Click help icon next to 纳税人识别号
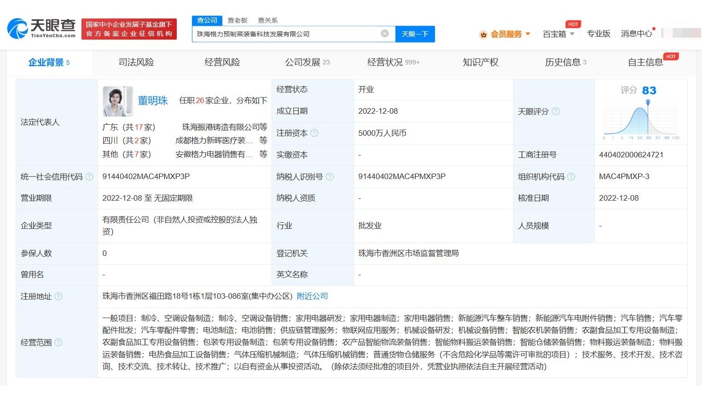702x395 pixels. (330, 177)
